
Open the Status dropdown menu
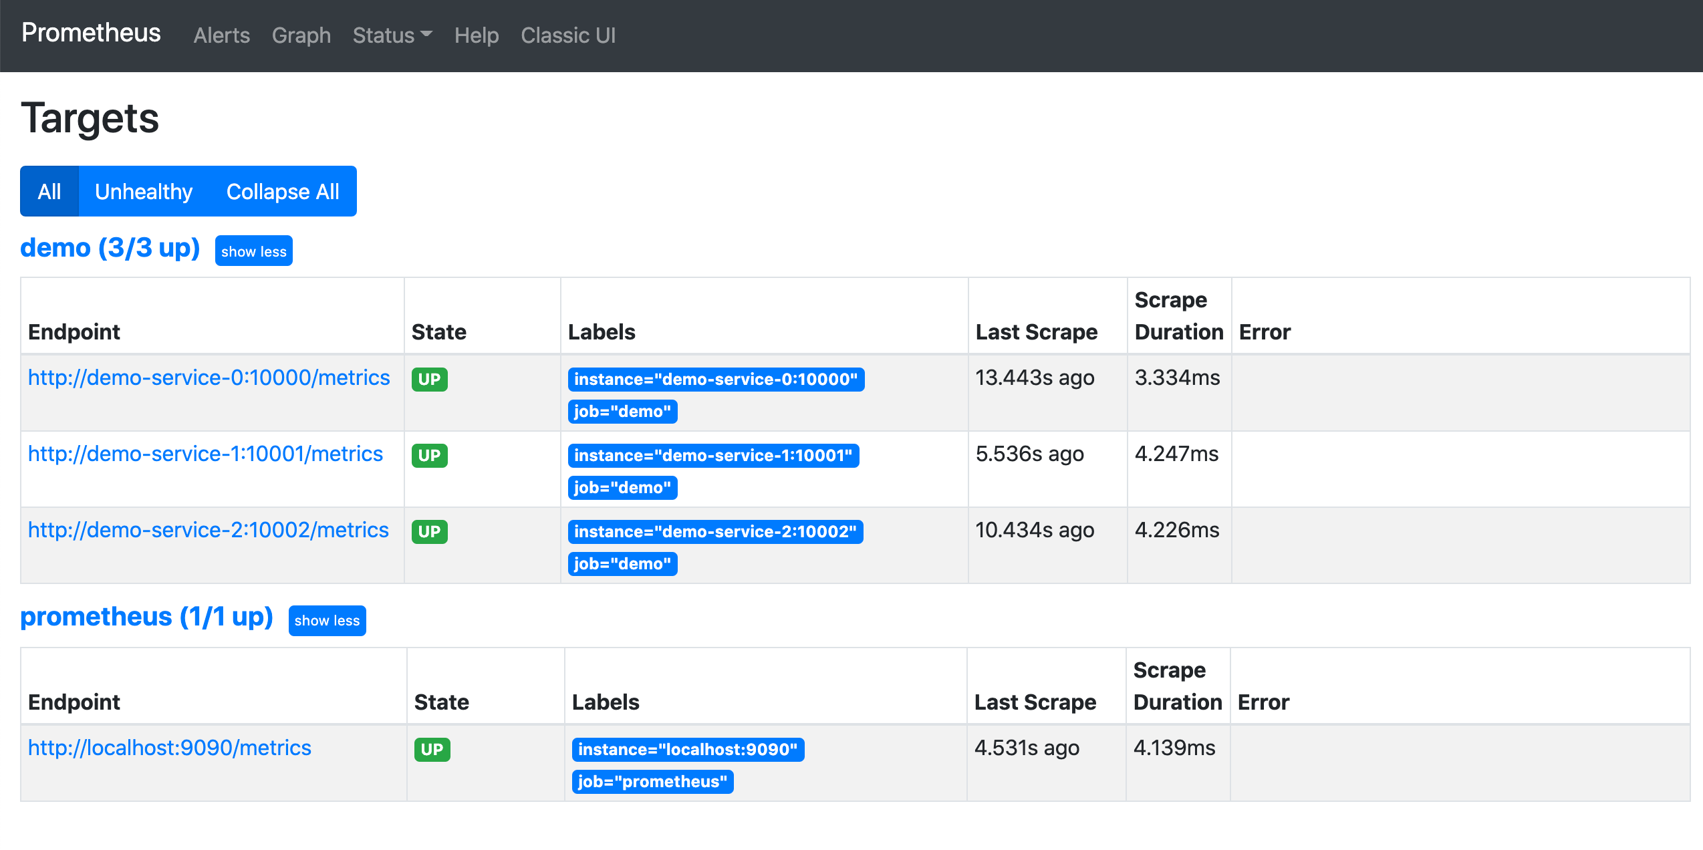392,35
